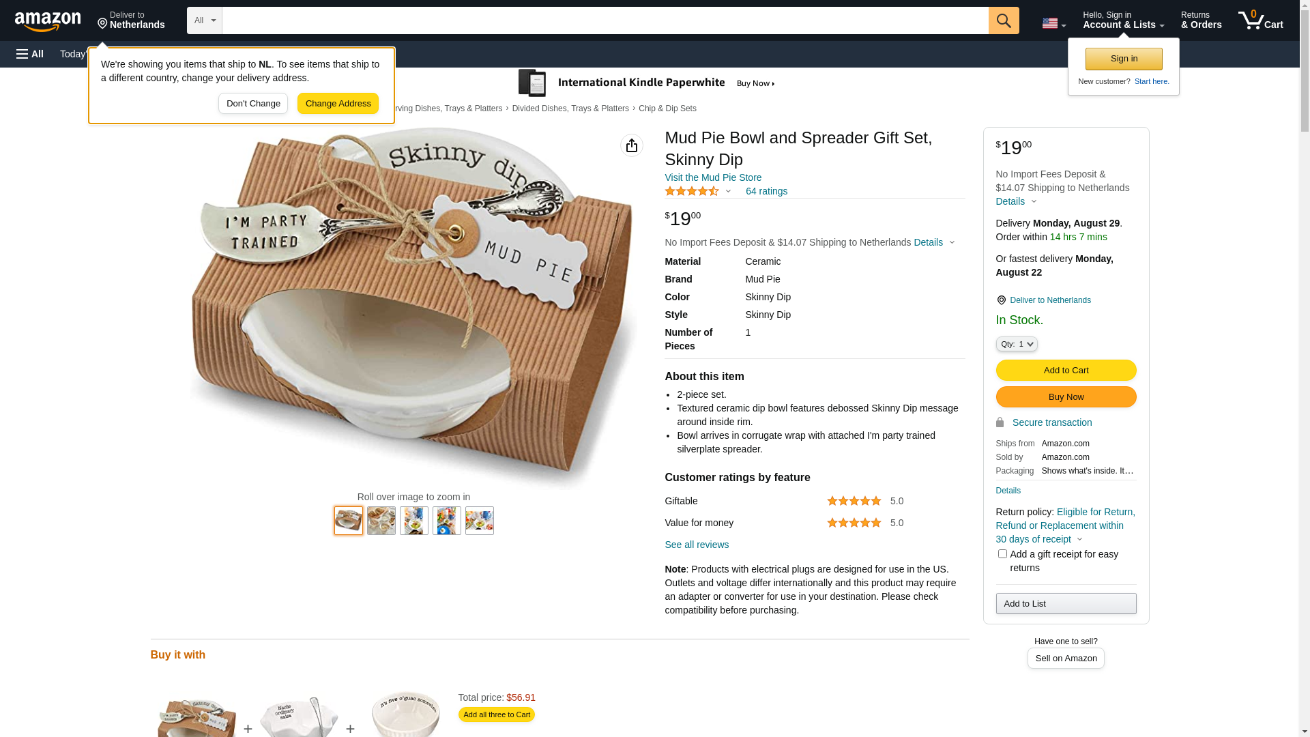Click into the search text field
1310x737 pixels.
coord(605,20)
